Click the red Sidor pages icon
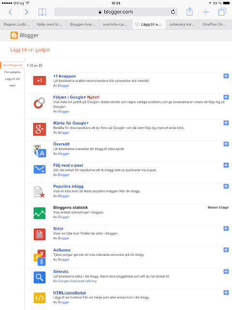Screen dimensions: 232x310 [x=40, y=234]
